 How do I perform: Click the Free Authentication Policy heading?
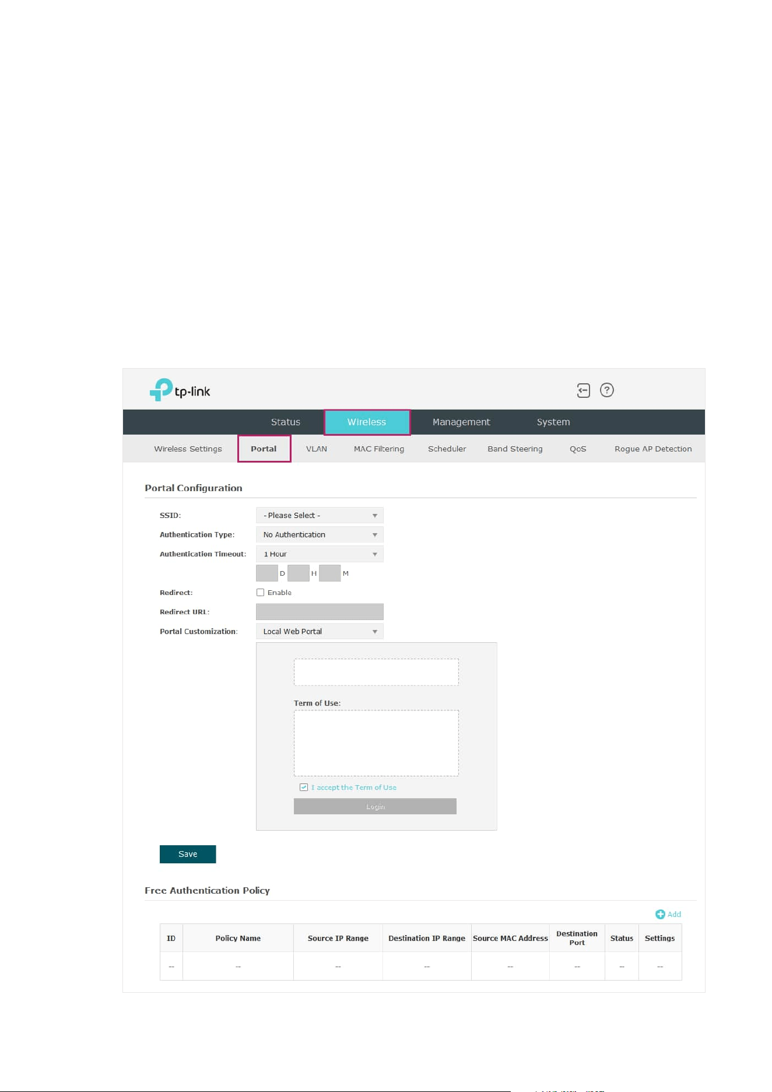pos(207,890)
